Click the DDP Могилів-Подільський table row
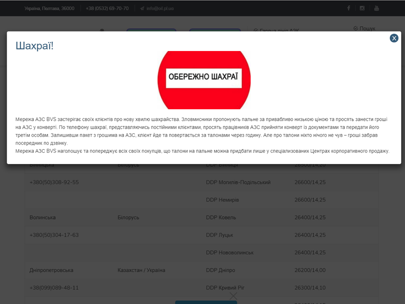The image size is (405, 304). [x=238, y=182]
